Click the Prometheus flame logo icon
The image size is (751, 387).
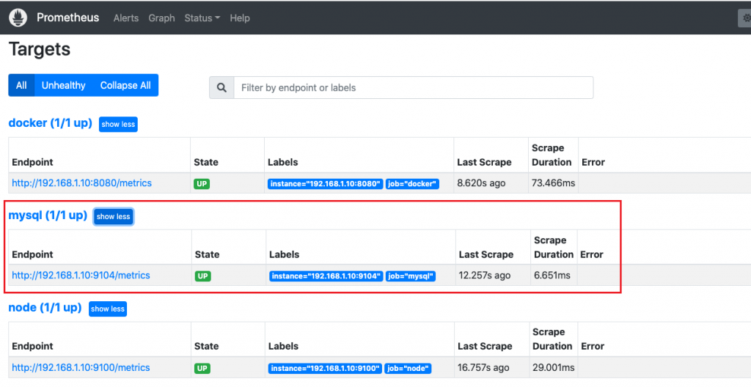click(18, 18)
